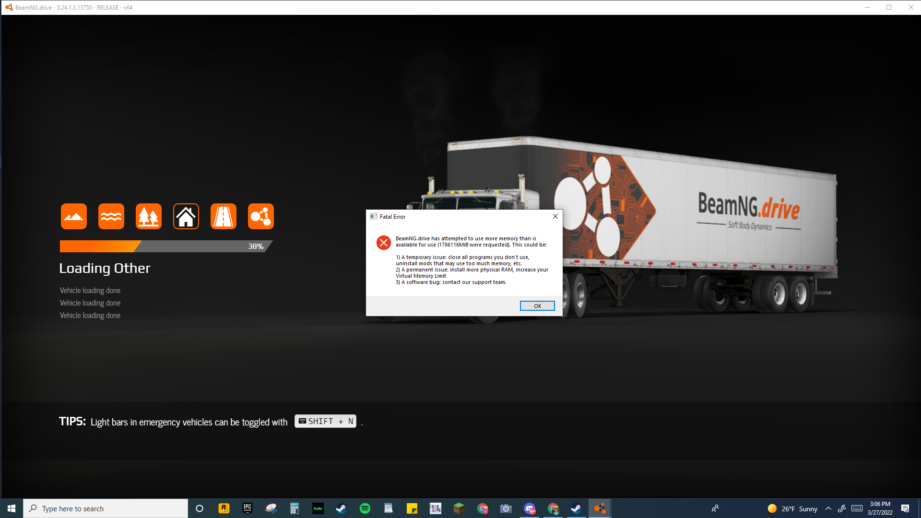
Task: Click the water waves loading icon
Action: [x=111, y=216]
